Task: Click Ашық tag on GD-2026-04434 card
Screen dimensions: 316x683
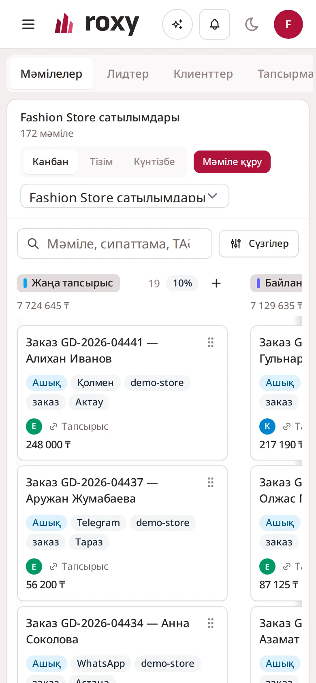Action: point(47,664)
